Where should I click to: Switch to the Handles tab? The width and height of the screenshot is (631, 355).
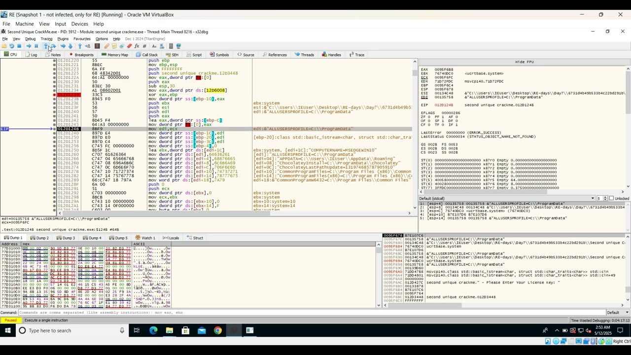331,55
